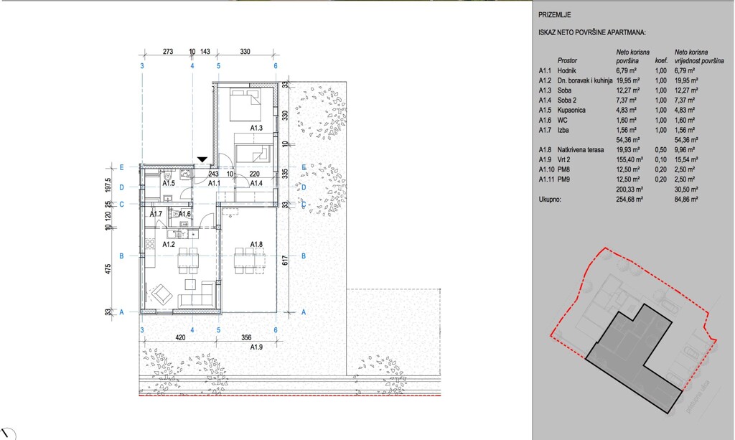This screenshot has height=440, width=735.
Task: Select the A1.8 label on the floor plan
Action: 256,244
